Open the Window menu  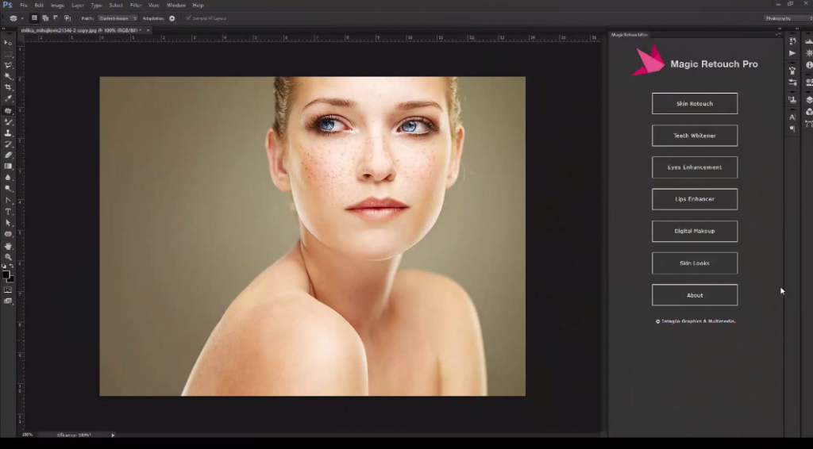tap(176, 6)
